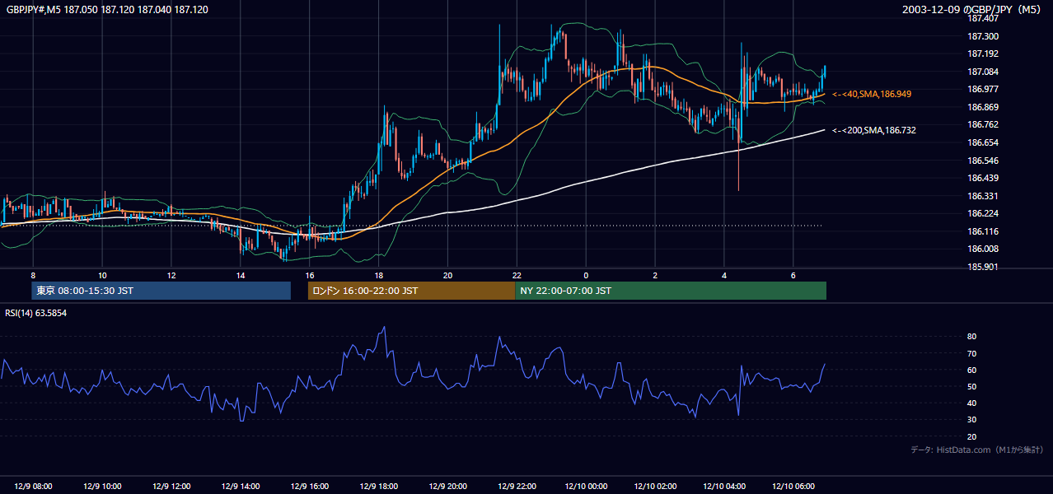The height and width of the screenshot is (494, 1053).
Task: Click price axis label 186.762
Action: (x=984, y=125)
